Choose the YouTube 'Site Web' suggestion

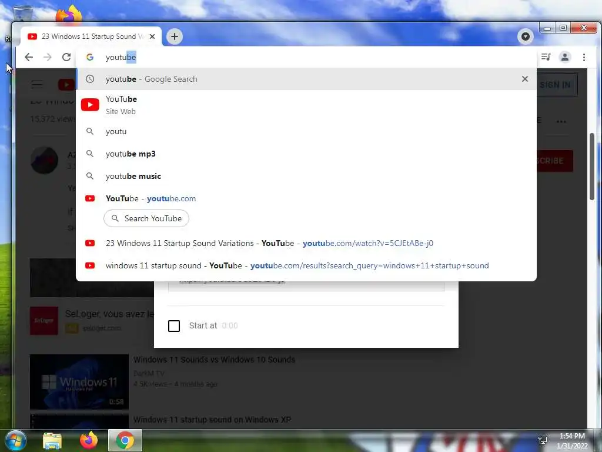(306, 105)
